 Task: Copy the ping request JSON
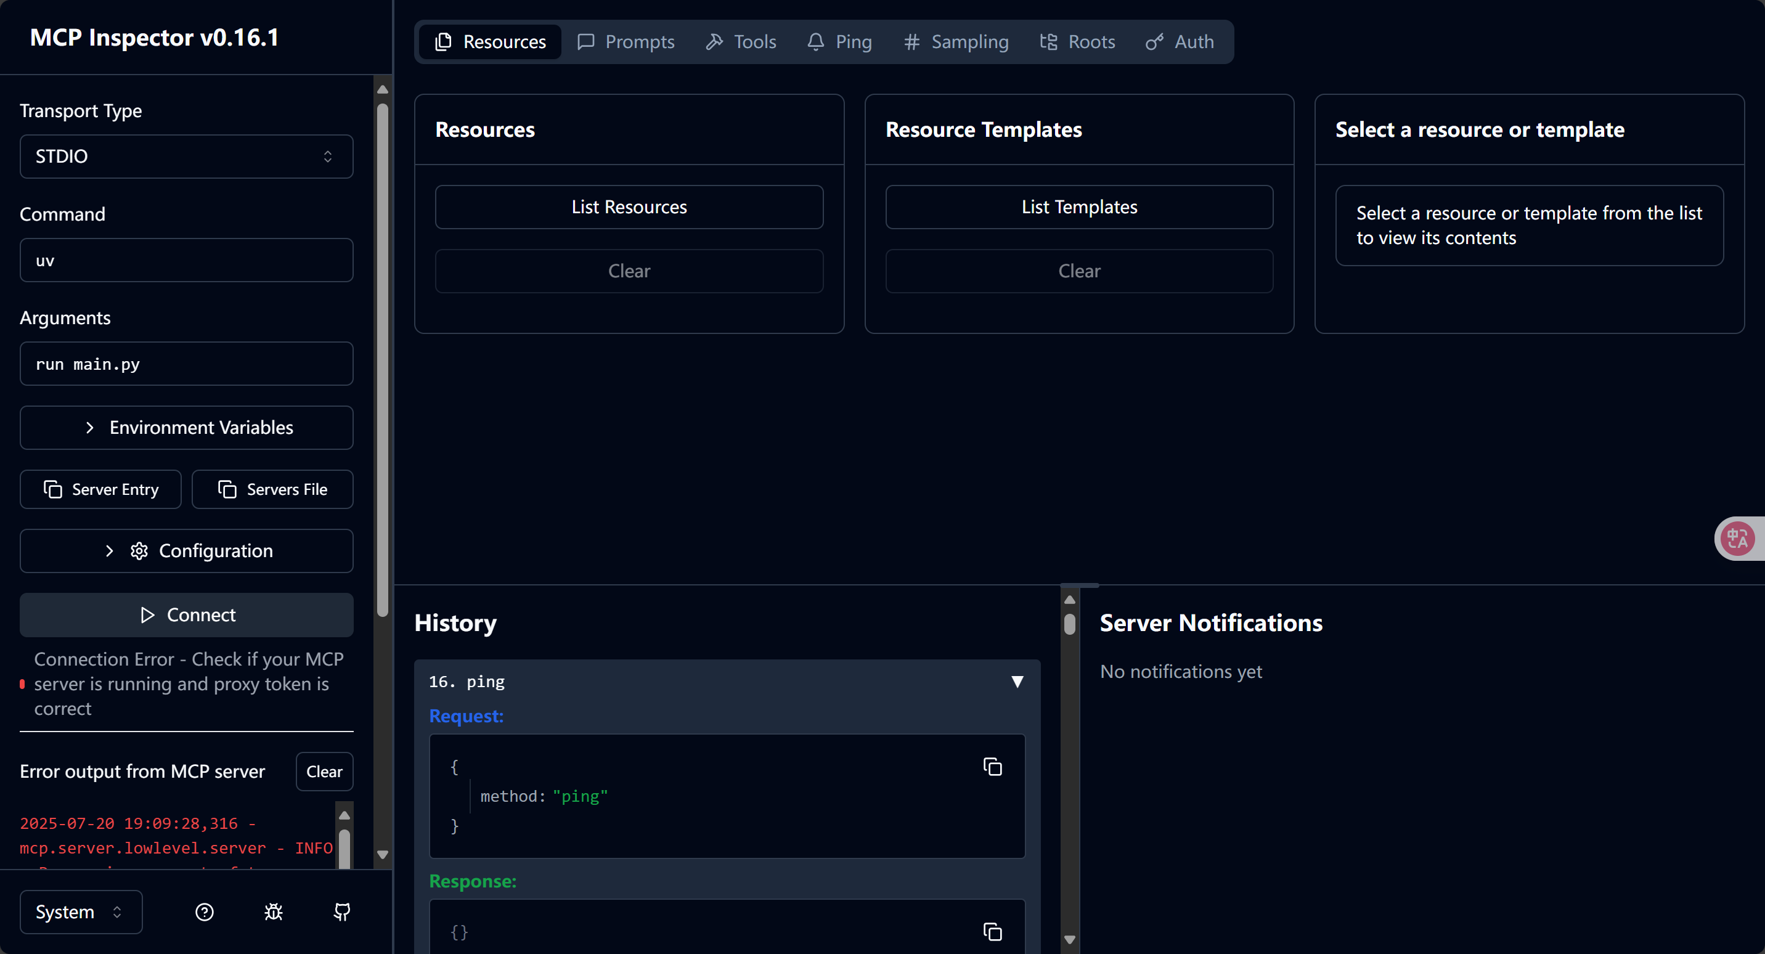992,766
